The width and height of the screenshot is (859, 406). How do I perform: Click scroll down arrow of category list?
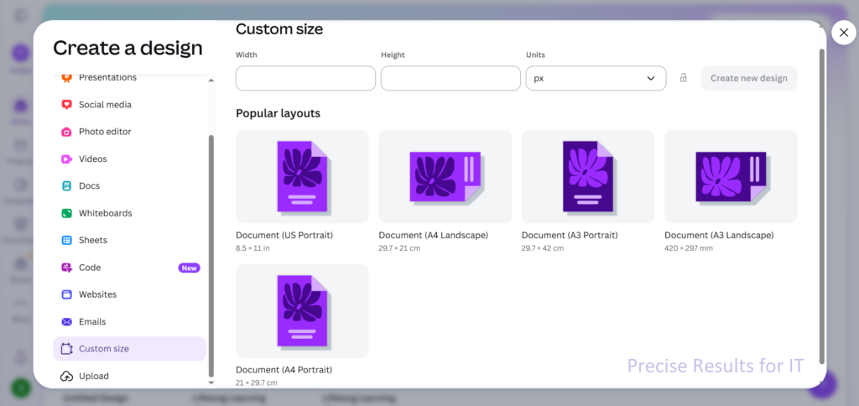(x=211, y=383)
